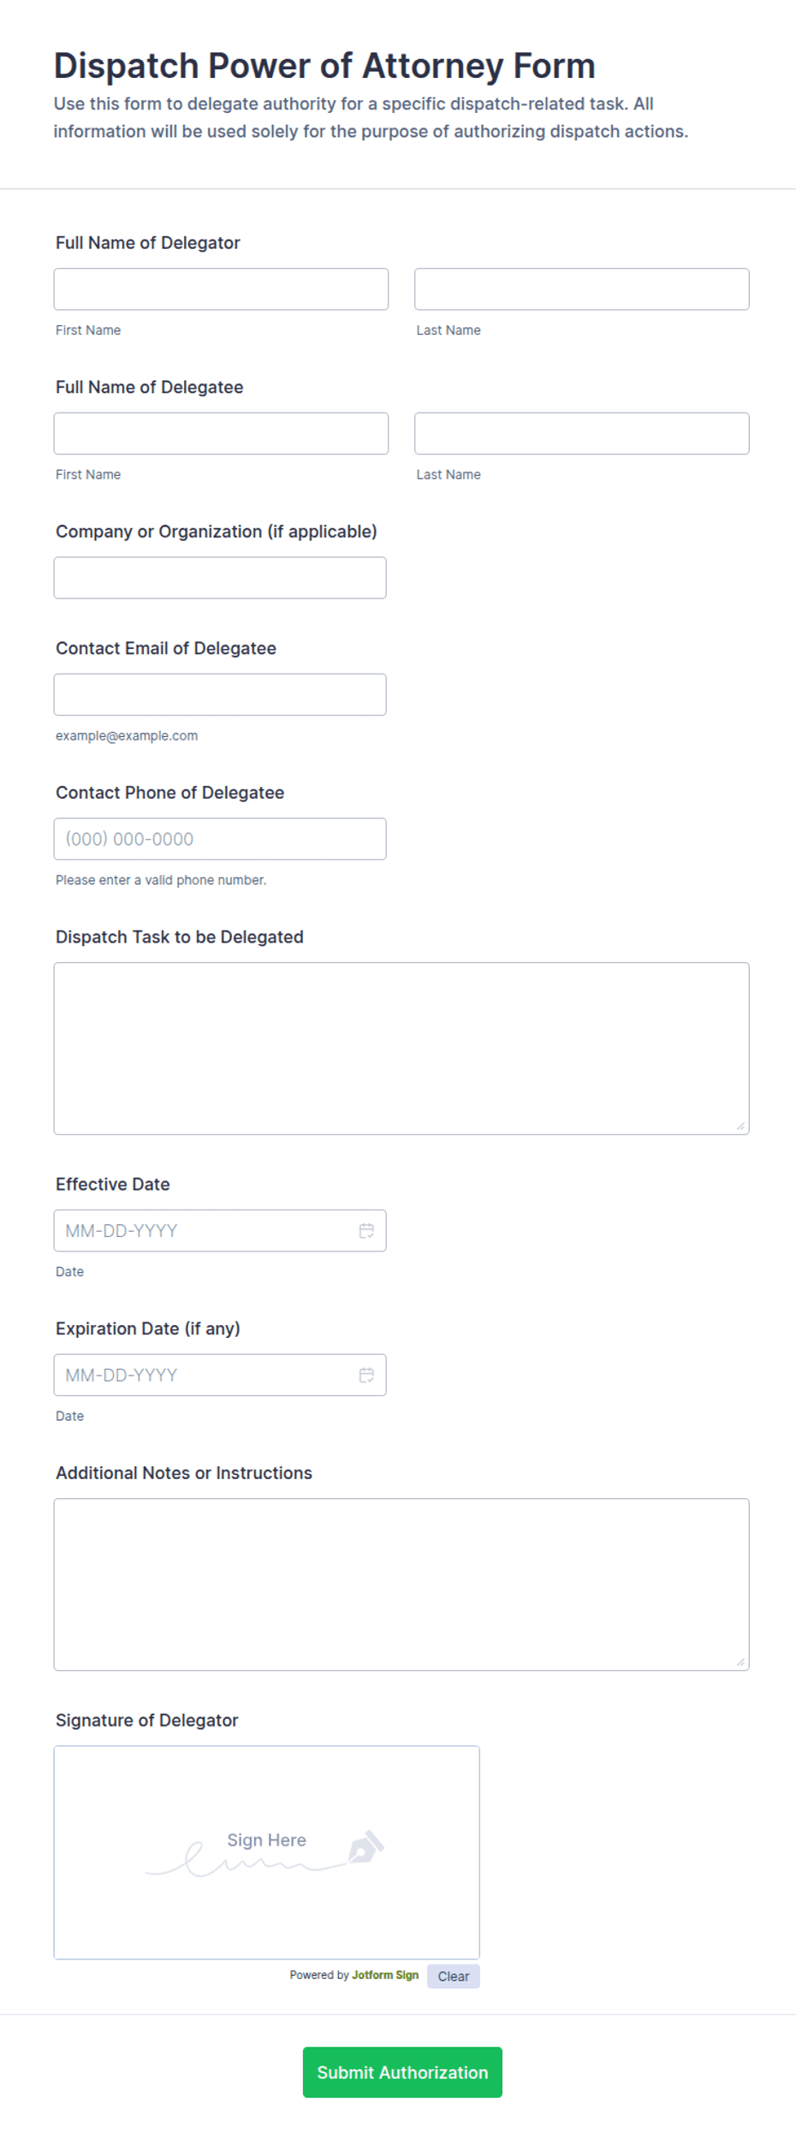The height and width of the screenshot is (2140, 796).
Task: Click the pen icon in signature pad
Action: pyautogui.click(x=366, y=1848)
